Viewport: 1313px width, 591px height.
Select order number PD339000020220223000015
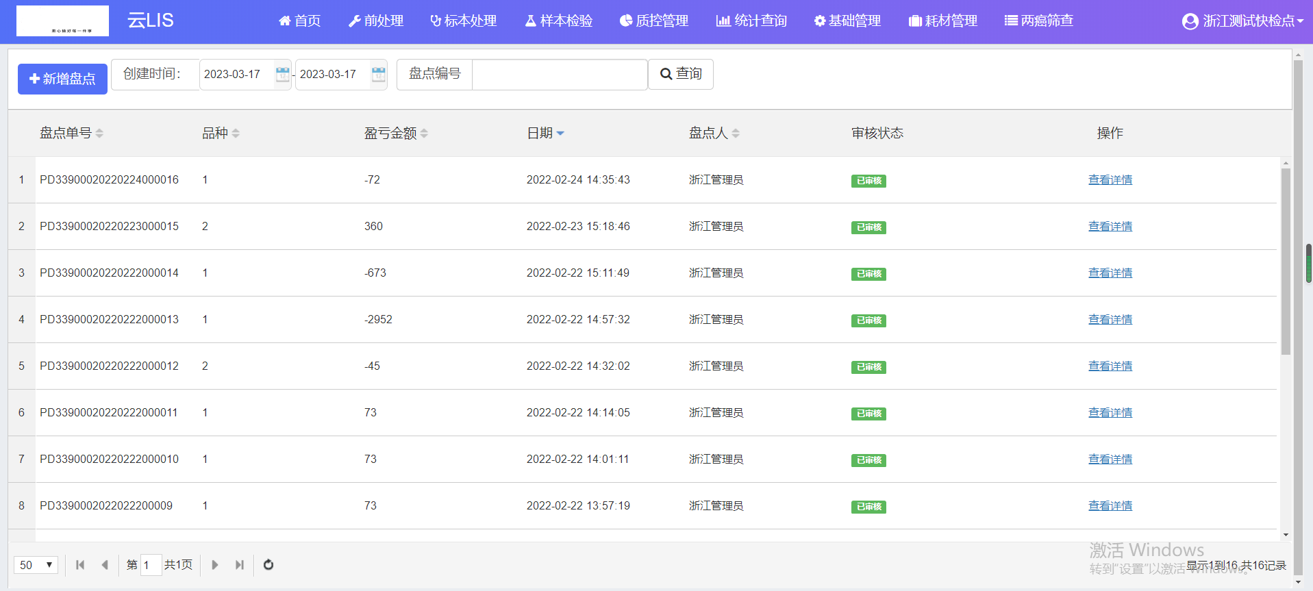pos(109,227)
